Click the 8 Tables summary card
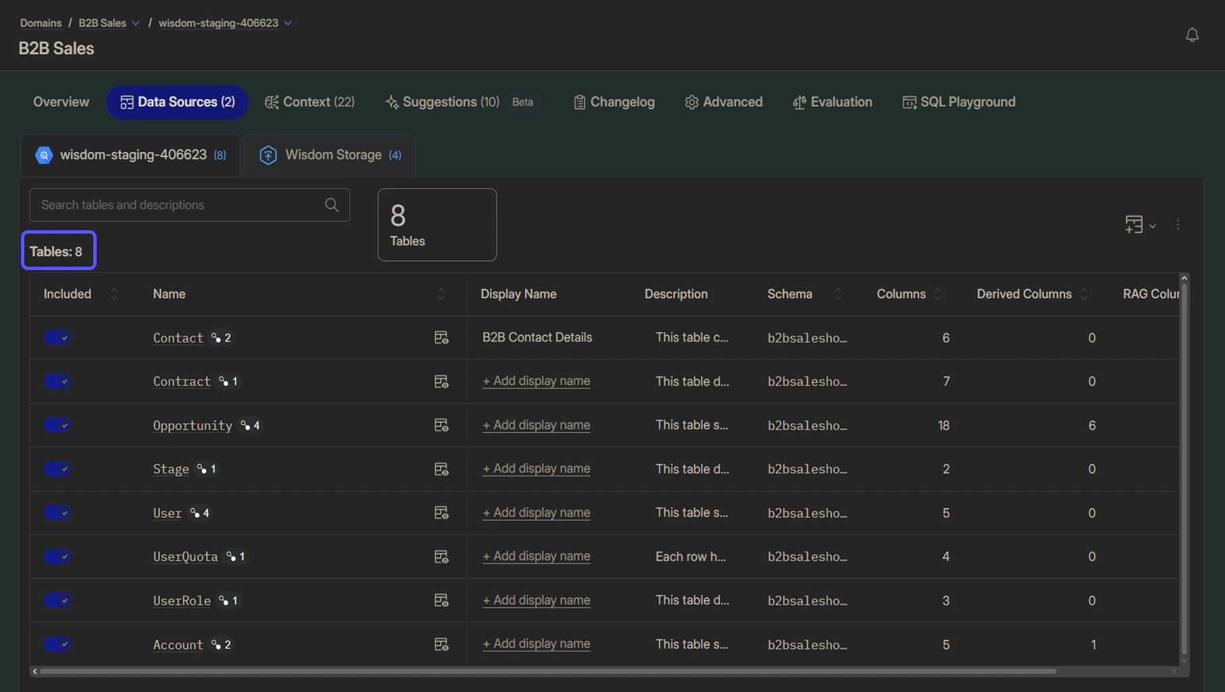This screenshot has height=692, width=1225. tap(437, 225)
